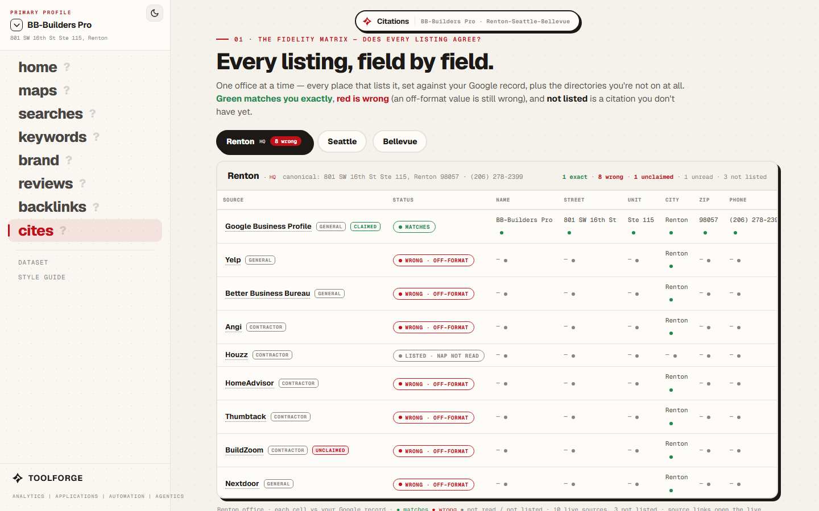Open the DATASET link

coord(33,262)
